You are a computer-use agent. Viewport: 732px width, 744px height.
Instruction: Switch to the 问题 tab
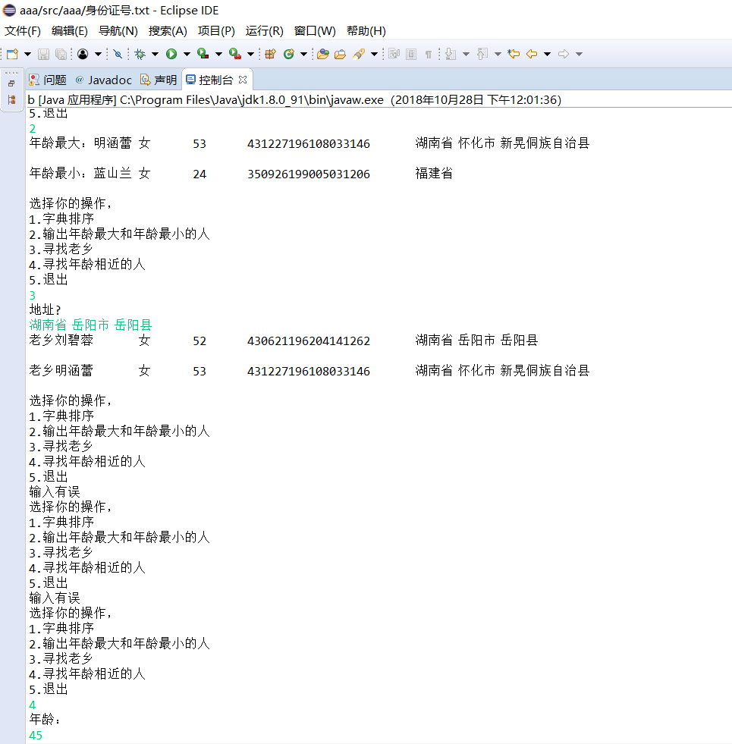pyautogui.click(x=48, y=80)
